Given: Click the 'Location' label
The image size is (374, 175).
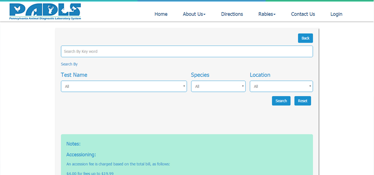Looking at the screenshot, I should (260, 75).
